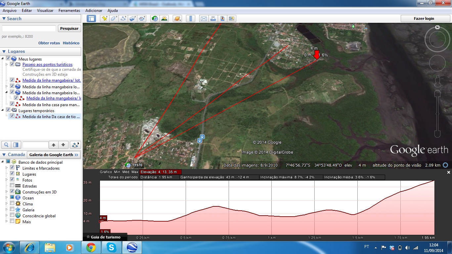Select the Add Image Overlay tool
Screen dimensions: 452x254
tap(133, 19)
